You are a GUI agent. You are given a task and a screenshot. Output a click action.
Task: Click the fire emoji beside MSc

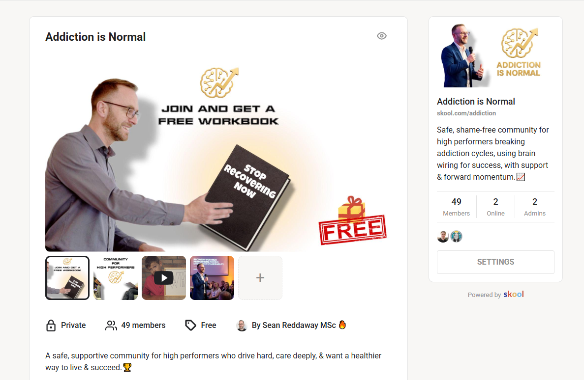coord(342,325)
